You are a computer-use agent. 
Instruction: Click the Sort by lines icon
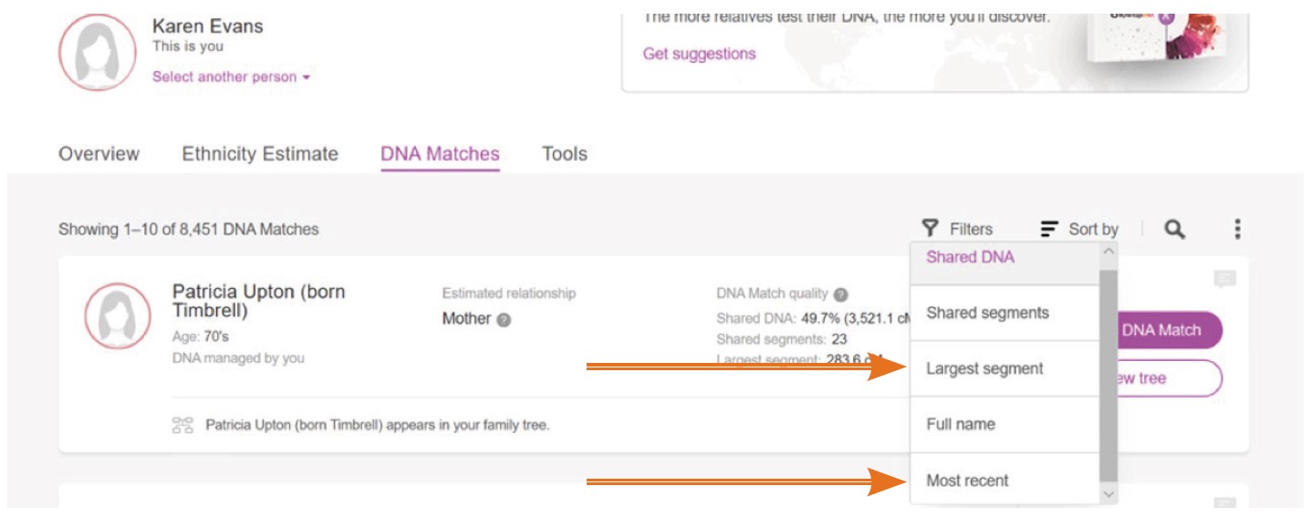pyautogui.click(x=1050, y=230)
